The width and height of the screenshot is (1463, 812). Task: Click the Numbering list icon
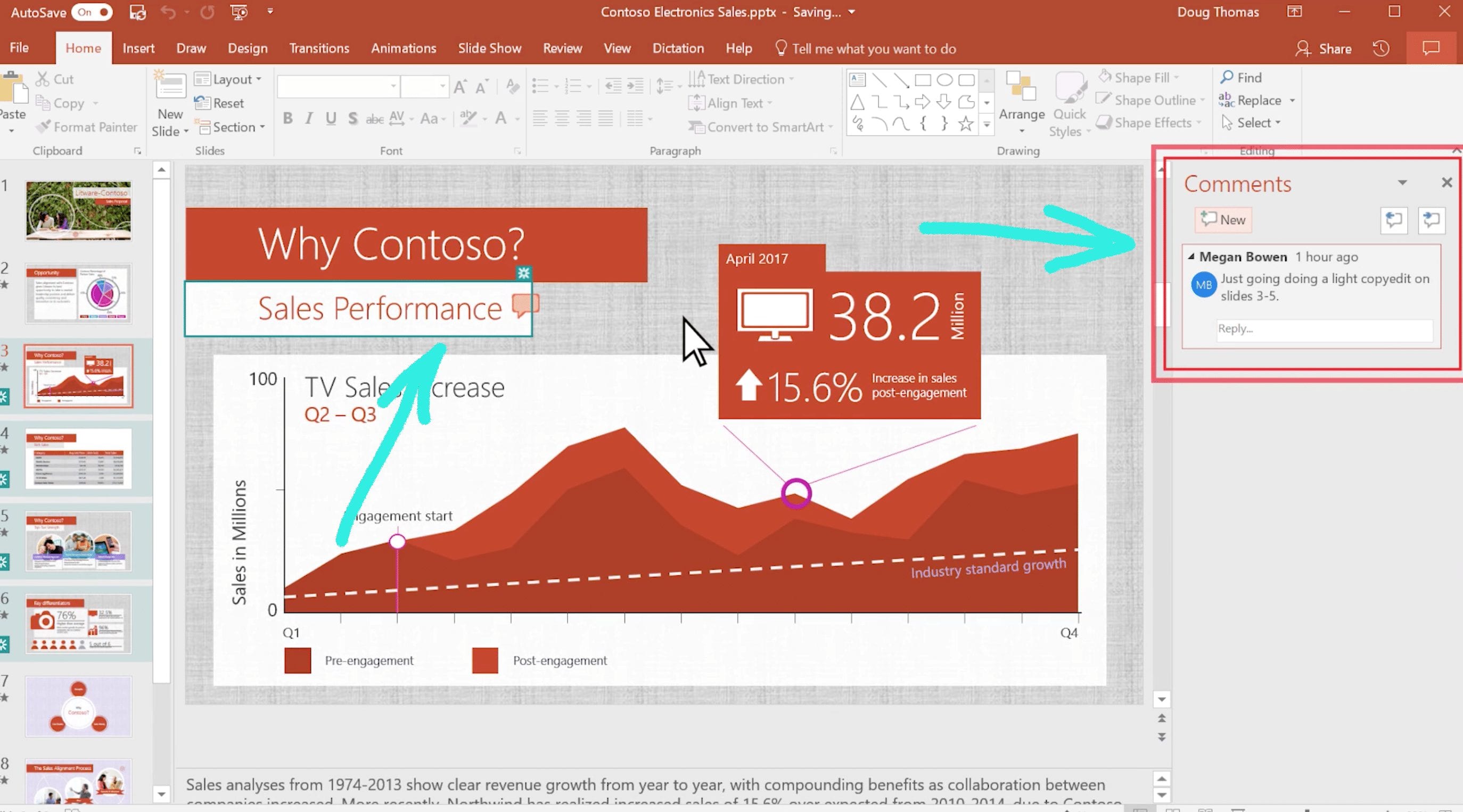[573, 86]
